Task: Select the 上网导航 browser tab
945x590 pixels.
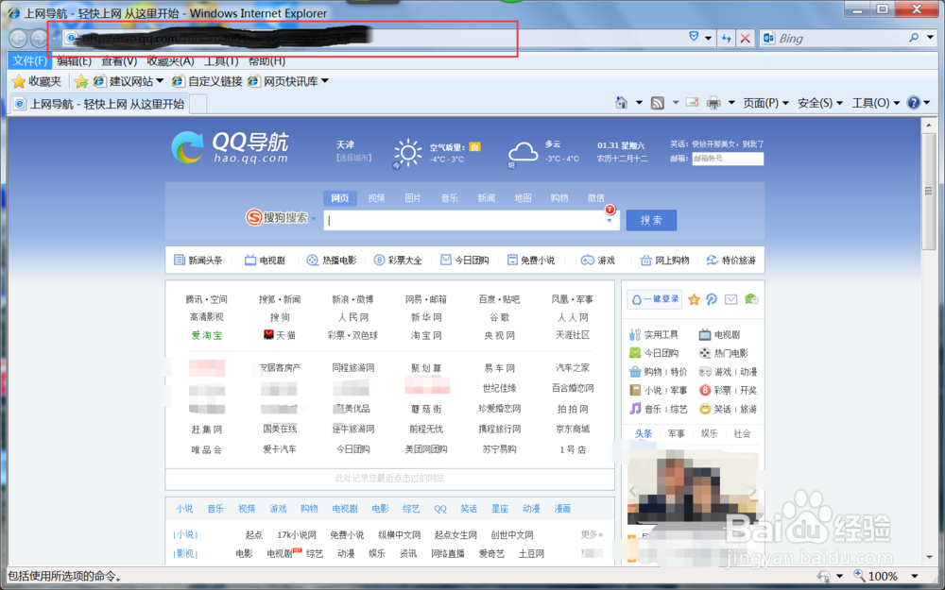Action: tap(99, 104)
